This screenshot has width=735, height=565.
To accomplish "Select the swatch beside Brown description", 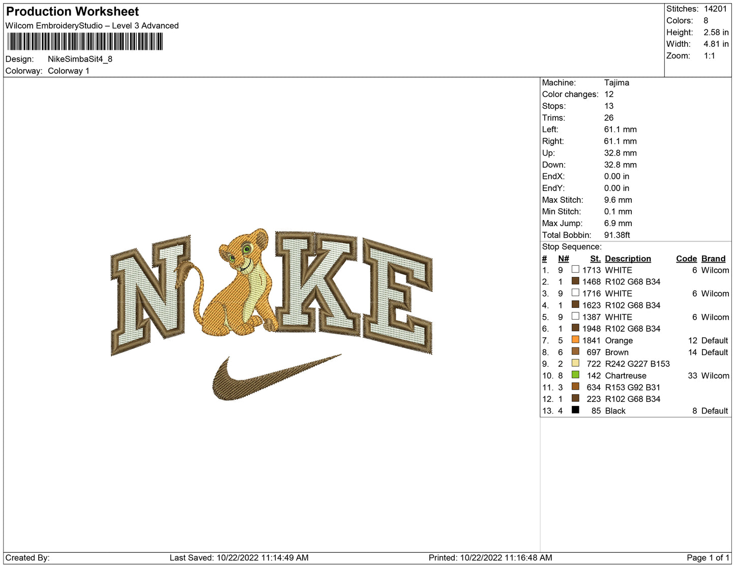I will click(575, 351).
